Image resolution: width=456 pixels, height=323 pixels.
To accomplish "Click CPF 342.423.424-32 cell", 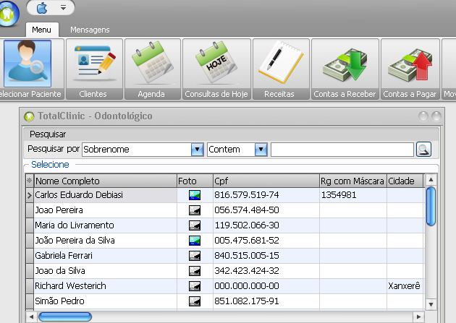I will click(266, 271).
